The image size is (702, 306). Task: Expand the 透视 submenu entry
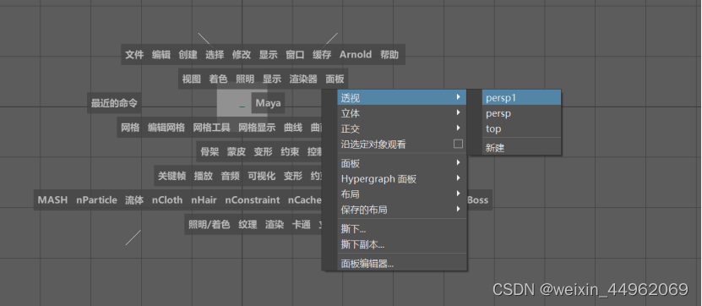coord(401,97)
